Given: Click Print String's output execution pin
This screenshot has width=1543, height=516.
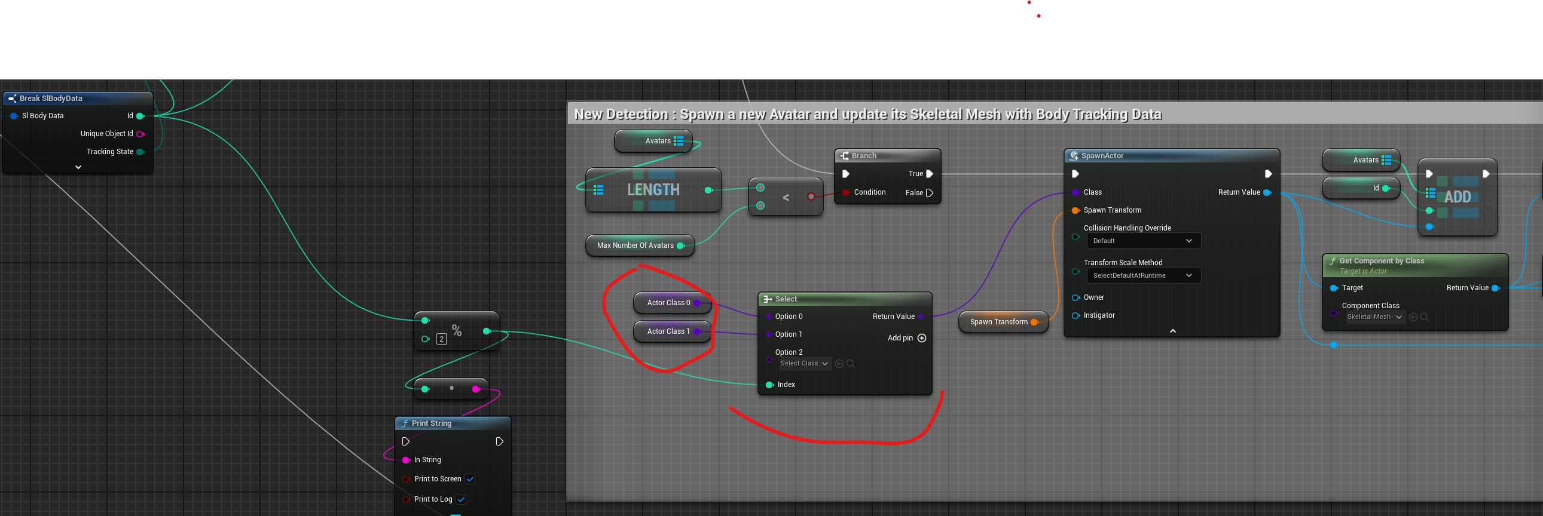Looking at the screenshot, I should point(500,442).
